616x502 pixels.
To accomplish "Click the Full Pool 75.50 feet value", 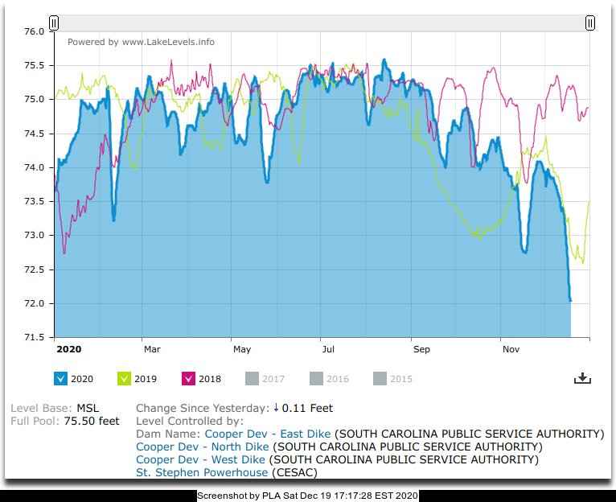I will (x=92, y=421).
